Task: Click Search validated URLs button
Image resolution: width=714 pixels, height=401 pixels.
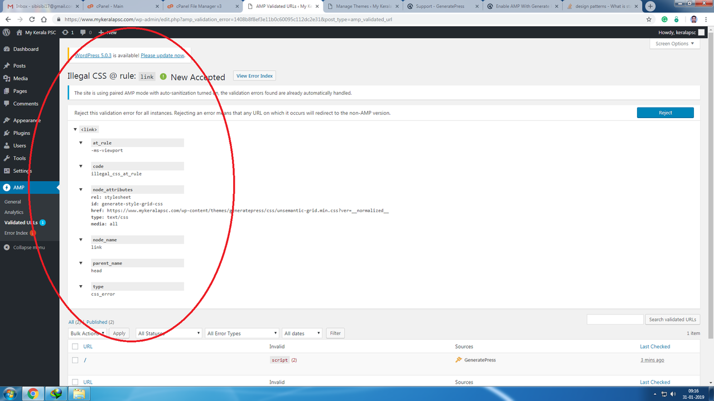Action: 673,320
